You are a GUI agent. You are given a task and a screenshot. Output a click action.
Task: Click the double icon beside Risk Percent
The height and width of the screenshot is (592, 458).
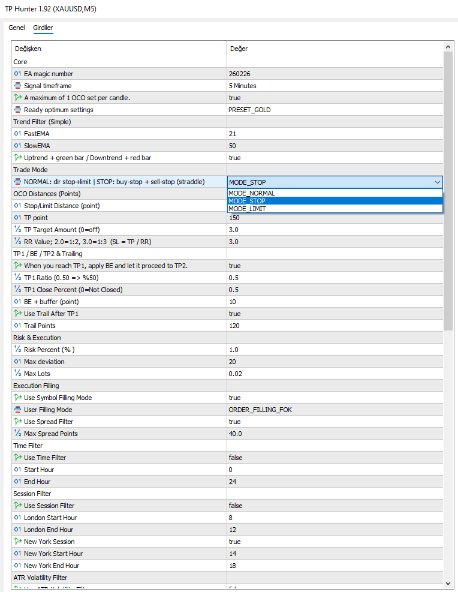pyautogui.click(x=18, y=350)
